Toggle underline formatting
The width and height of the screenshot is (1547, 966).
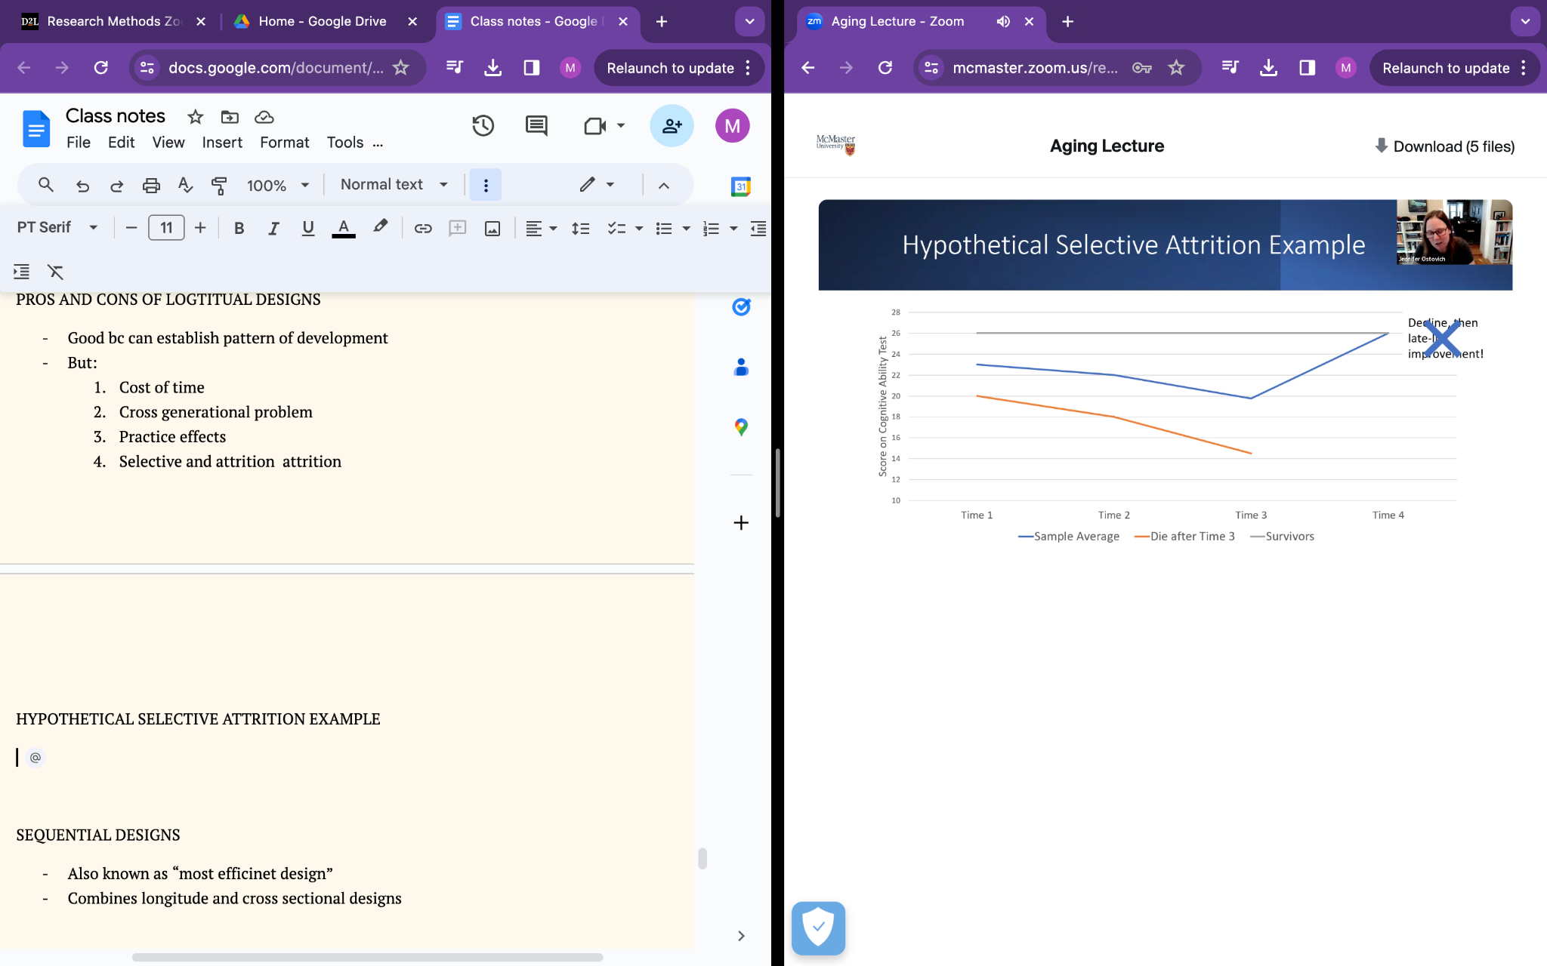click(x=307, y=228)
